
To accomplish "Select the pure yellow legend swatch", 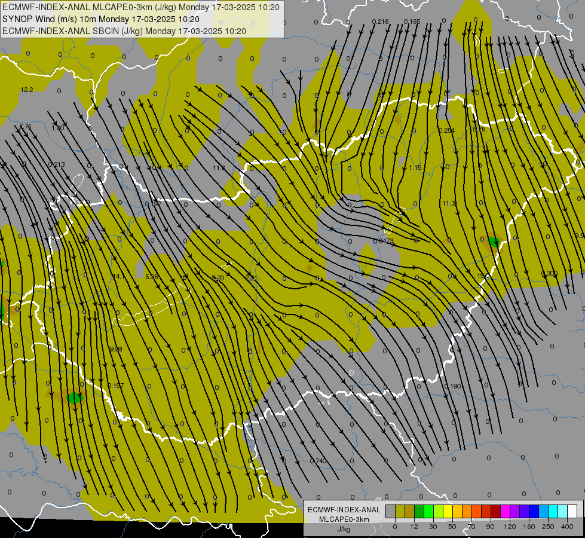I will (x=448, y=511).
